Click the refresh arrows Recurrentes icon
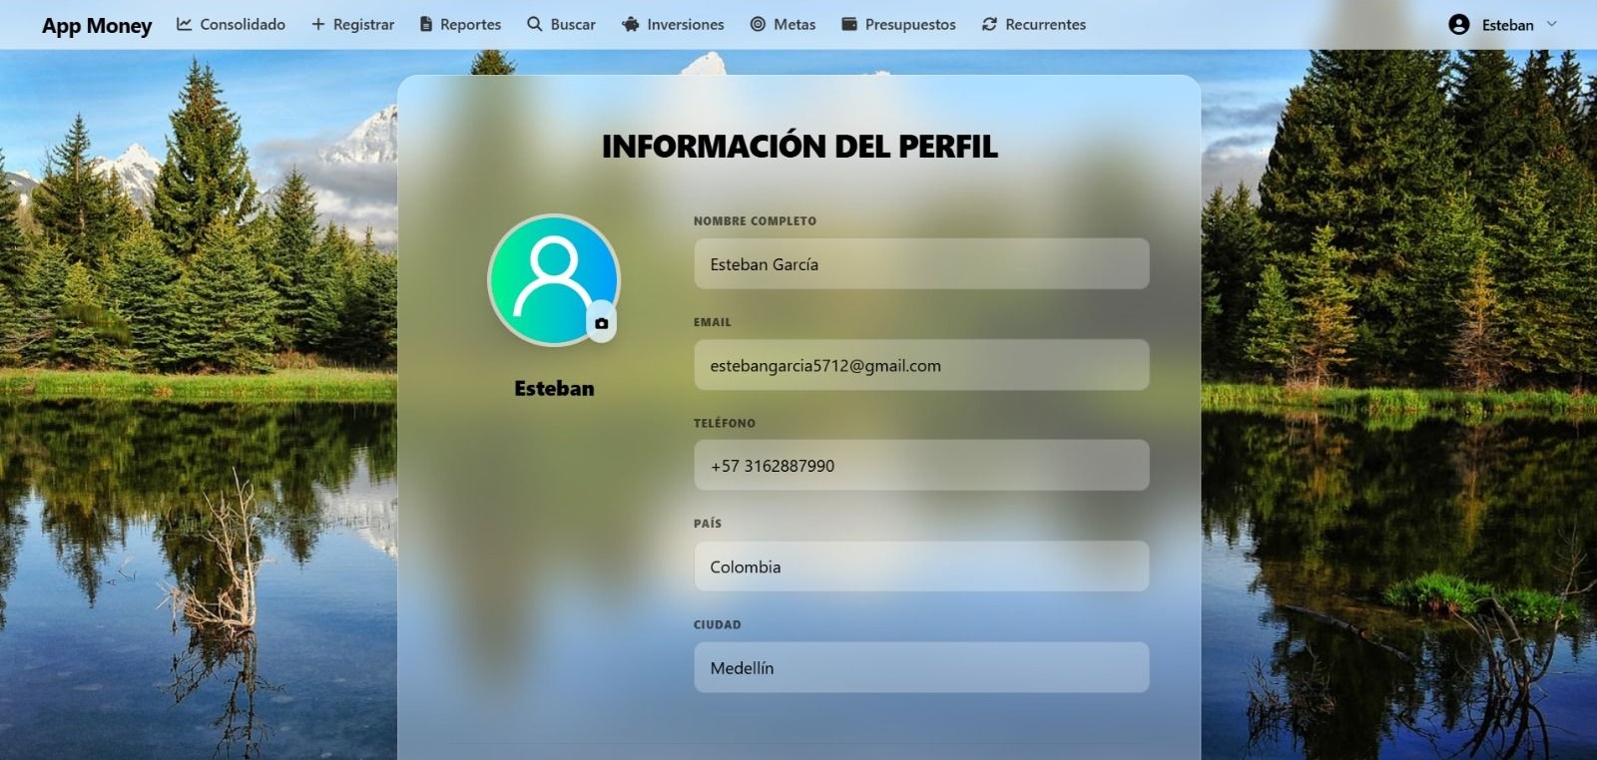Screen dimensions: 1597x760 click(x=989, y=24)
